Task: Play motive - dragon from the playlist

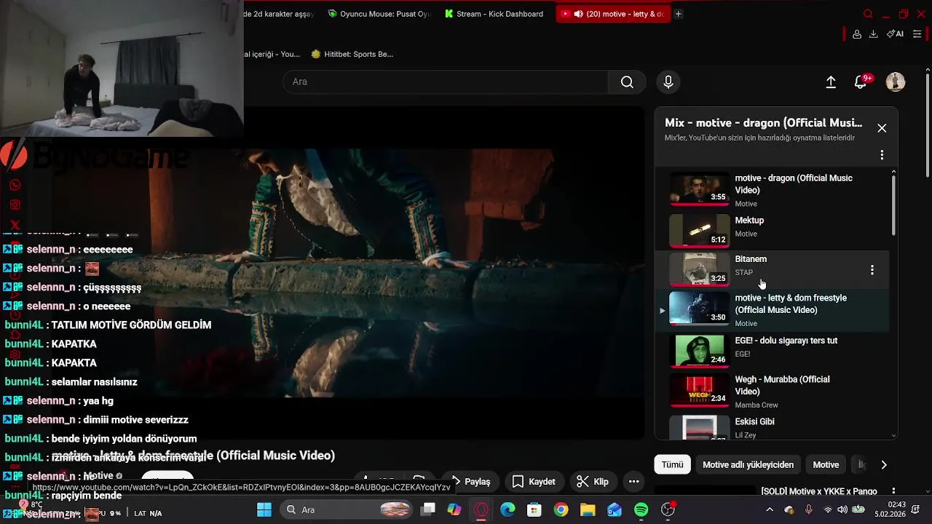Action: [x=772, y=190]
